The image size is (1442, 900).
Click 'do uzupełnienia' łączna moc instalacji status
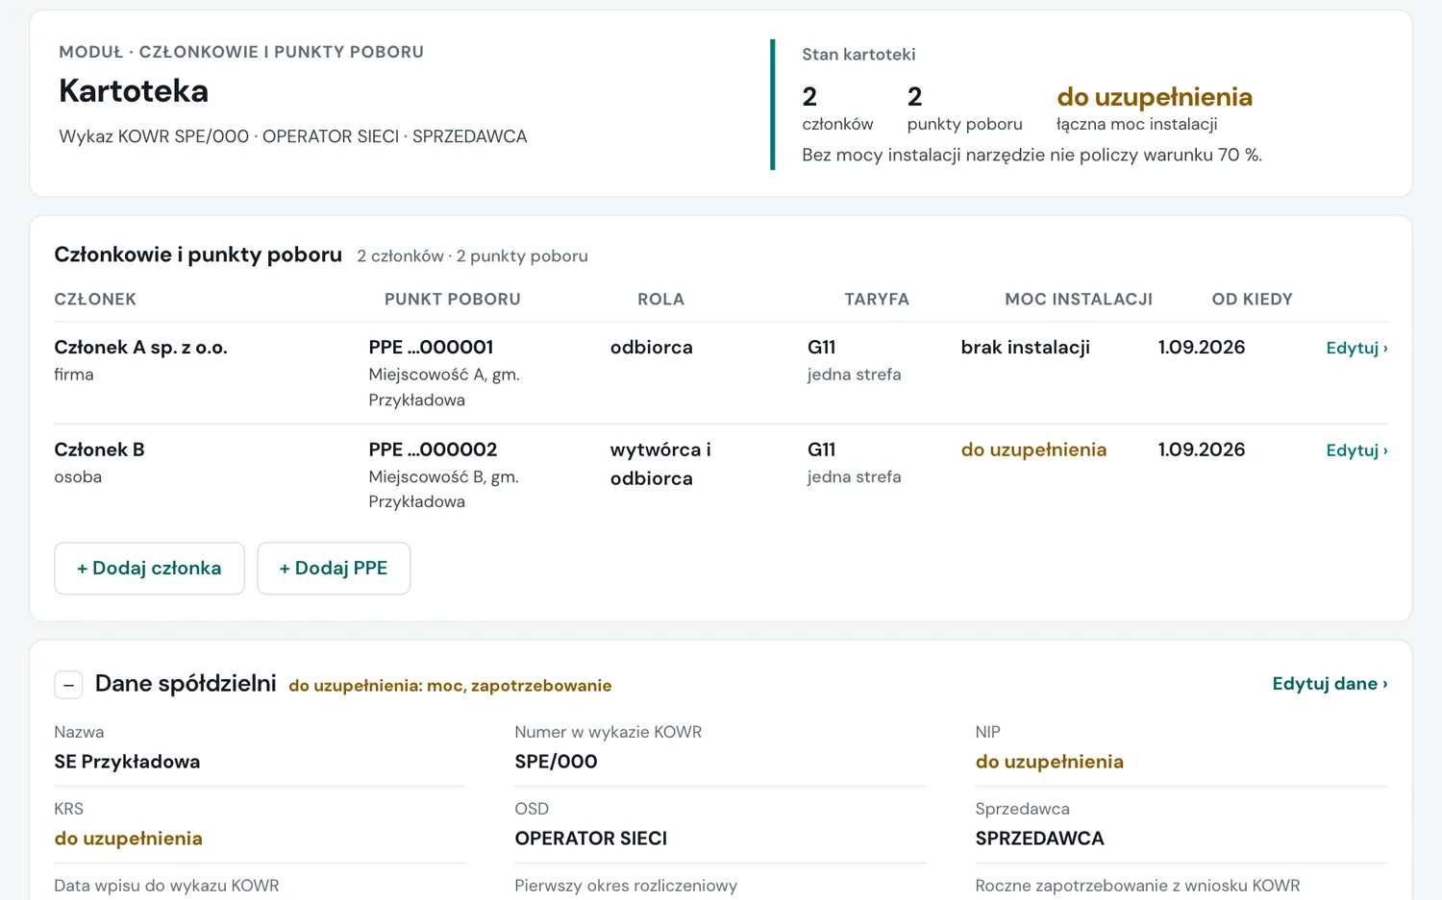coord(1154,97)
